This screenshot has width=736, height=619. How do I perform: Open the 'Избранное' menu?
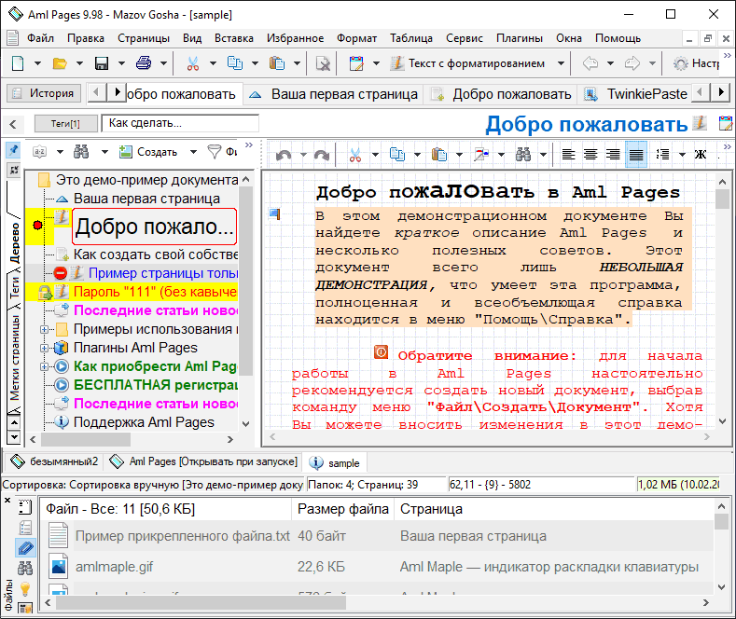[296, 38]
